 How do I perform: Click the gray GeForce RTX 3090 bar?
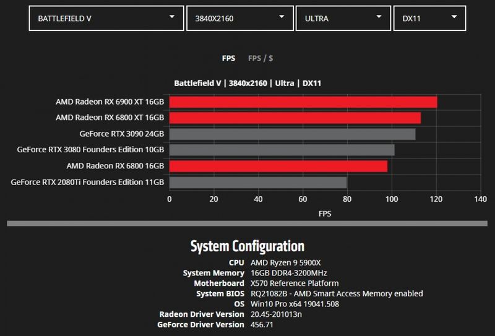[x=292, y=134]
